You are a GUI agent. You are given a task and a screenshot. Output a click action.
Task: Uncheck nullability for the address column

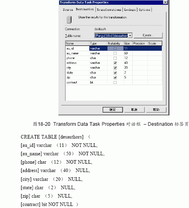coord(115,63)
